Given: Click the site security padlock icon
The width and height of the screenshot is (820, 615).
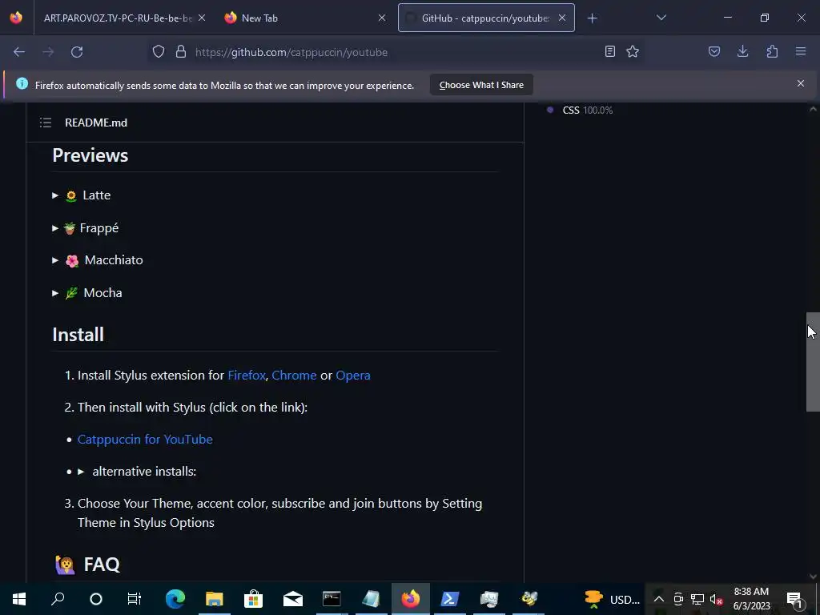Looking at the screenshot, I should click(181, 52).
